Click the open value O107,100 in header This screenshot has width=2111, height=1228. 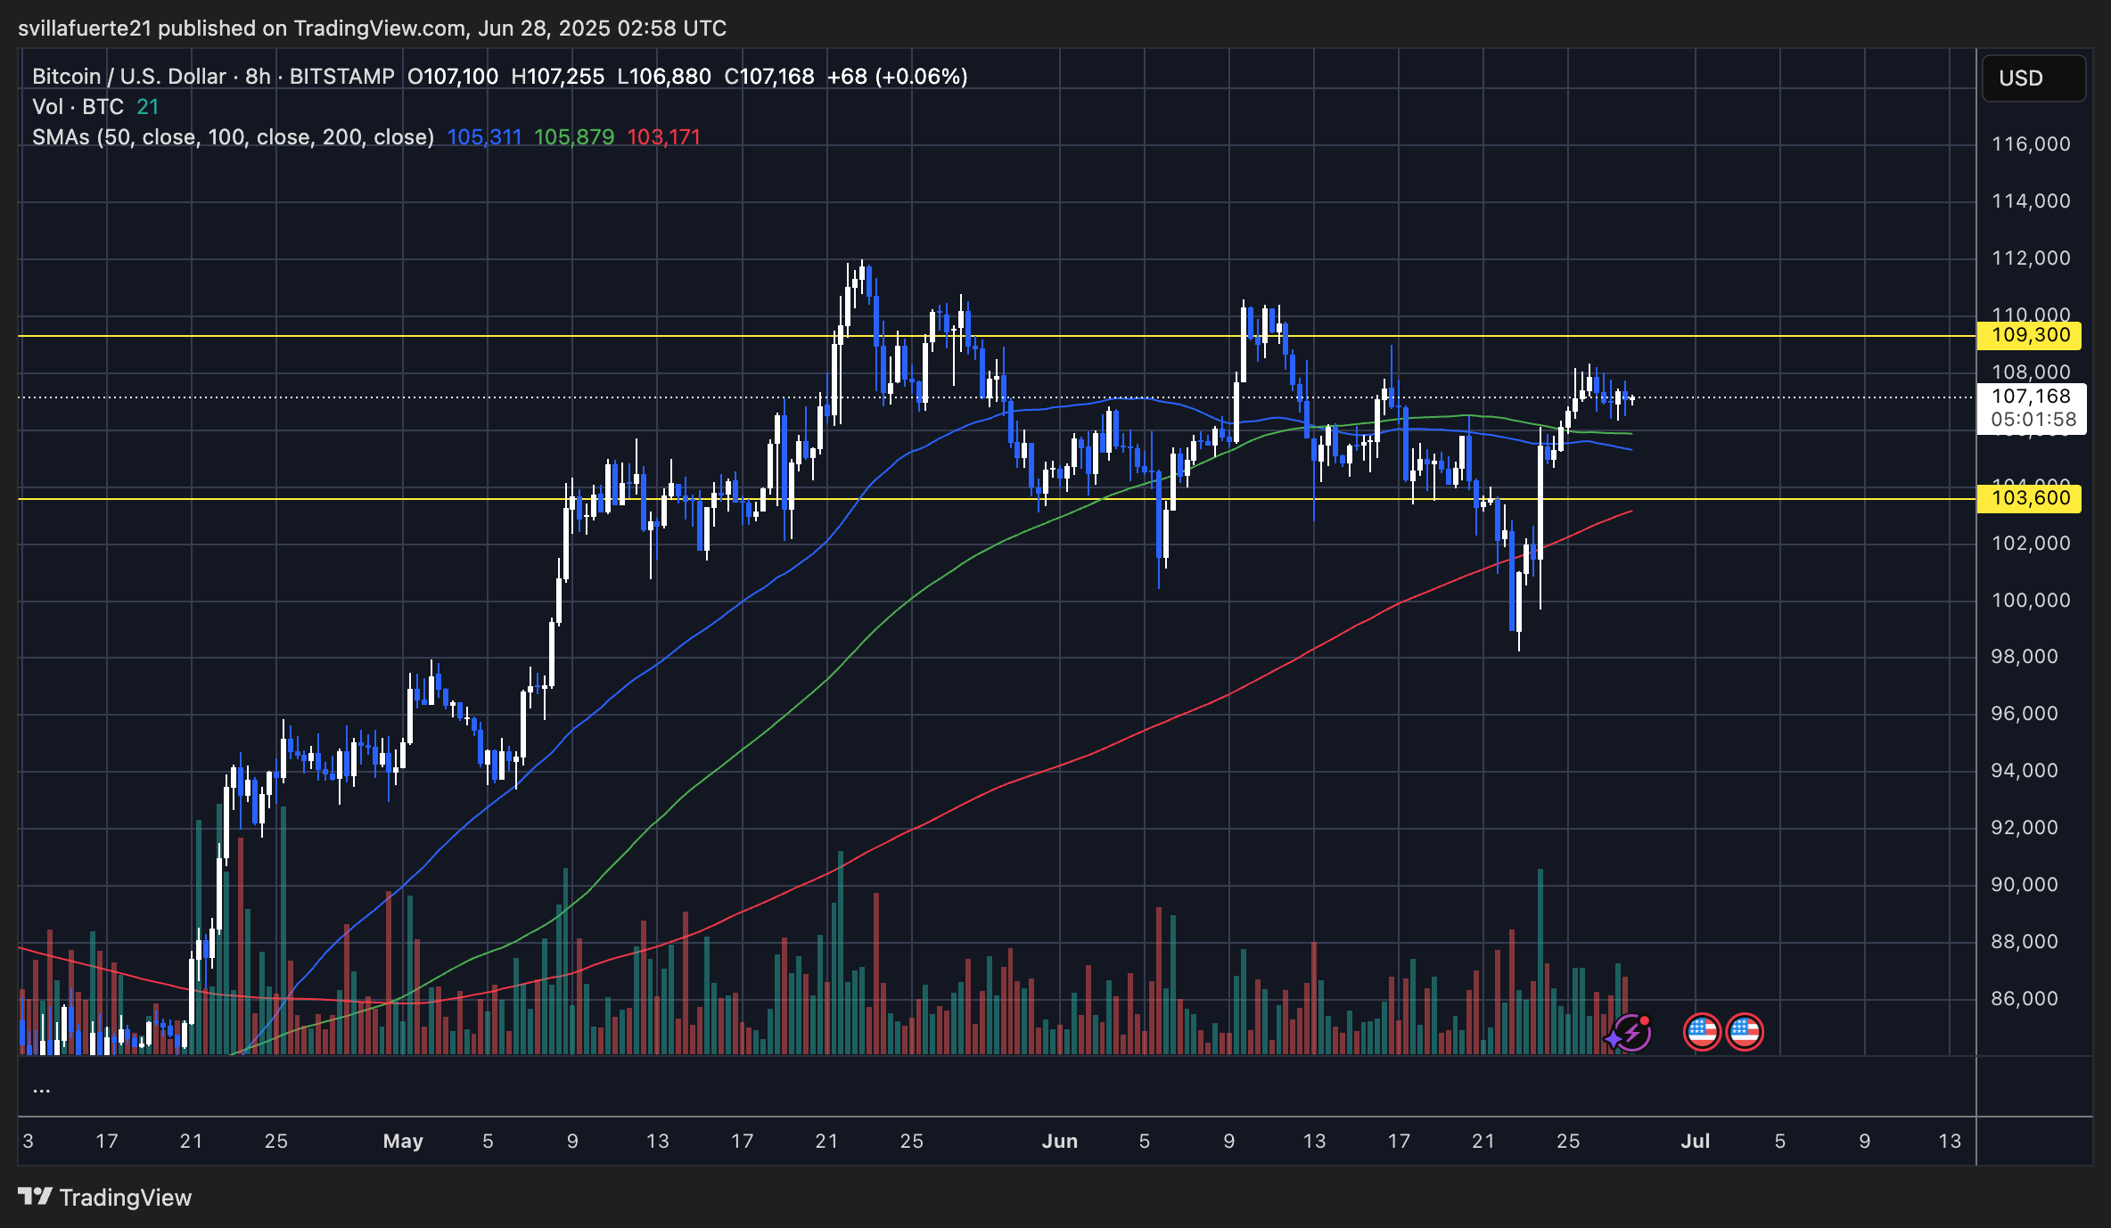click(x=453, y=77)
